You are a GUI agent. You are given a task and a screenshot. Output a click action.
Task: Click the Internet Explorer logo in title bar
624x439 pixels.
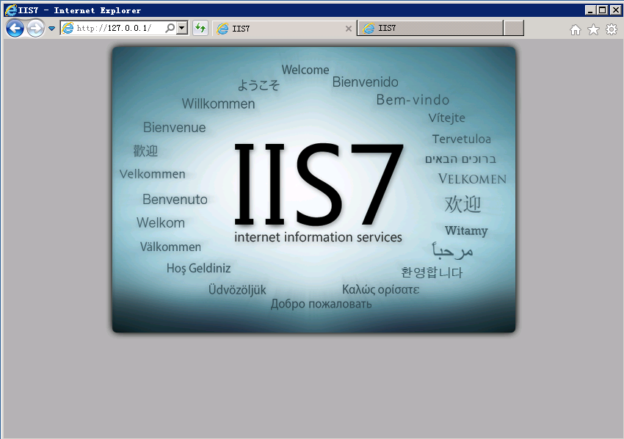(x=10, y=10)
